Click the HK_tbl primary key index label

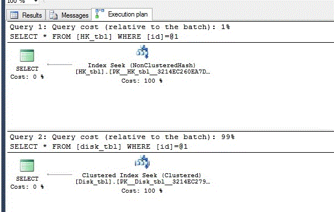coord(143,72)
